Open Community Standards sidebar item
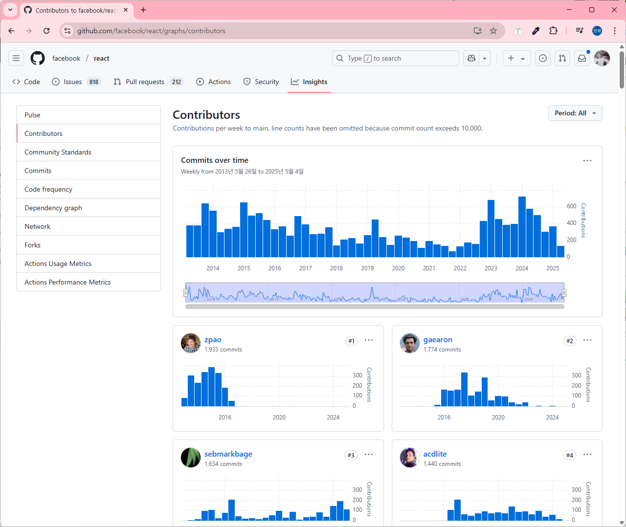The width and height of the screenshot is (626, 527). [x=89, y=152]
